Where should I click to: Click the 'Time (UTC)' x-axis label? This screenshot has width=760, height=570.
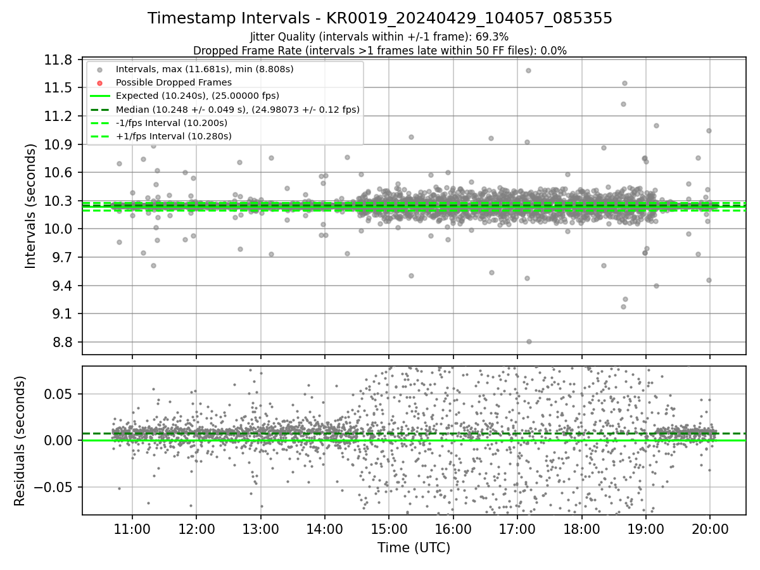[414, 548]
